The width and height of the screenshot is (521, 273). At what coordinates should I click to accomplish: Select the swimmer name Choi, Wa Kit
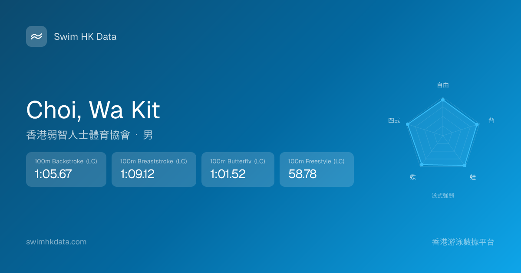pyautogui.click(x=93, y=110)
